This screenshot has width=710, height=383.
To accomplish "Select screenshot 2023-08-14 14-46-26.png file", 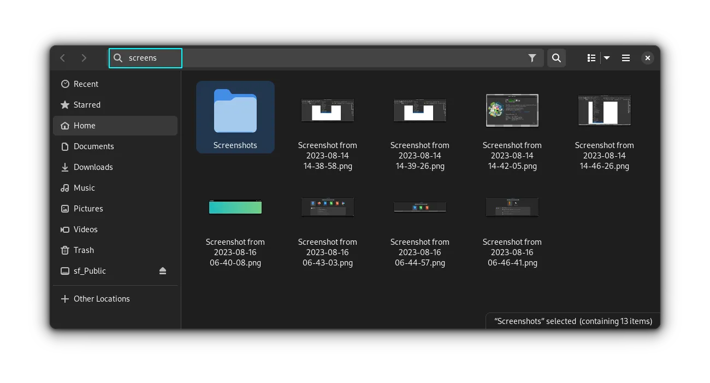I will pos(604,110).
